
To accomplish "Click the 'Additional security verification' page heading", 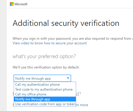I will (66, 23).
